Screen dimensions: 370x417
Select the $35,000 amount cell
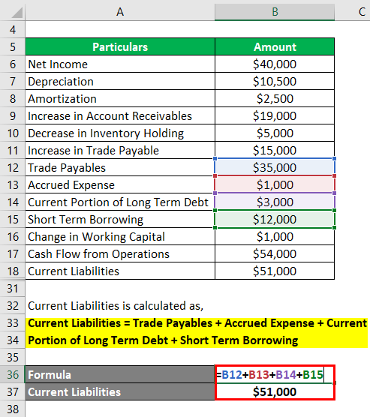point(275,167)
